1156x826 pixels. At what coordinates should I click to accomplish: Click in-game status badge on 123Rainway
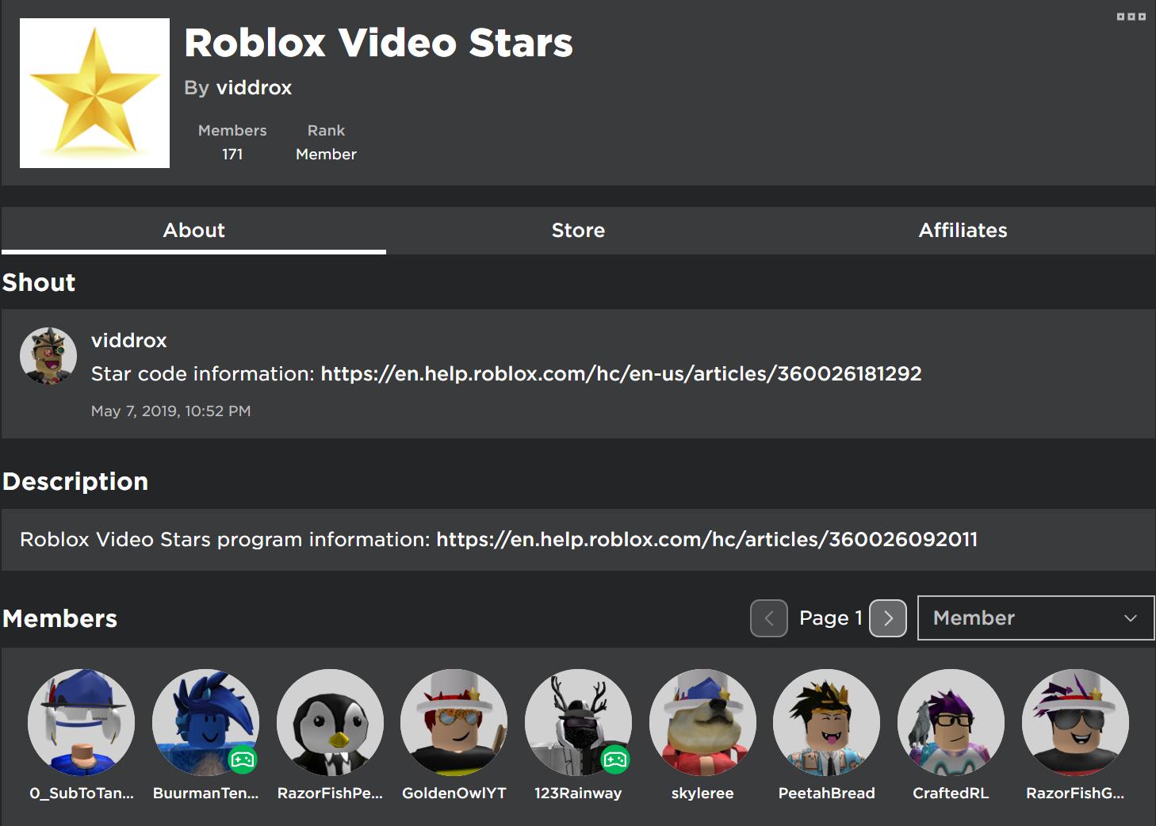click(x=615, y=760)
